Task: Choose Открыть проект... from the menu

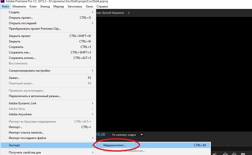Action: pos(48,18)
